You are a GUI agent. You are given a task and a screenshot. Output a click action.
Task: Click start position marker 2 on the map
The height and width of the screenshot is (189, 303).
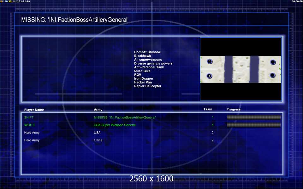click(x=210, y=61)
